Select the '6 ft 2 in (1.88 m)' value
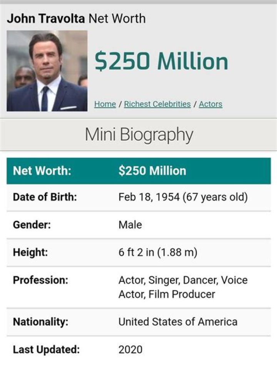The image size is (277, 371). click(x=158, y=253)
